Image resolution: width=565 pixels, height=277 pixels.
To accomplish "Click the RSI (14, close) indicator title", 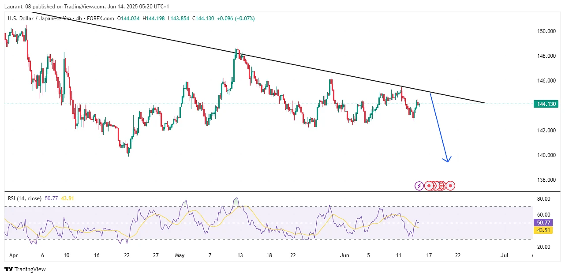I will (25, 198).
